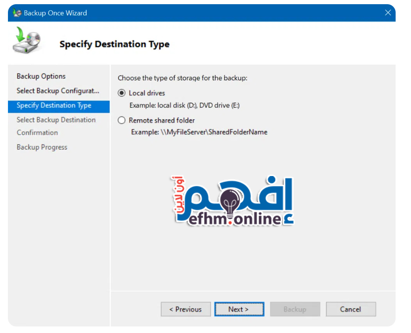The image size is (411, 333).
Task: Proceed with the Next button
Action: [x=239, y=309]
